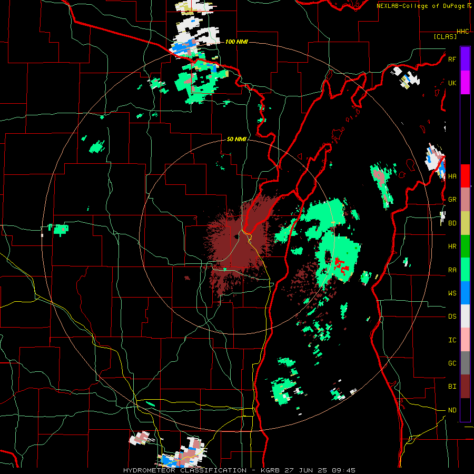The height and width of the screenshot is (474, 474).
Task: Pick the bright green RA legend swatch
Action: click(x=465, y=270)
